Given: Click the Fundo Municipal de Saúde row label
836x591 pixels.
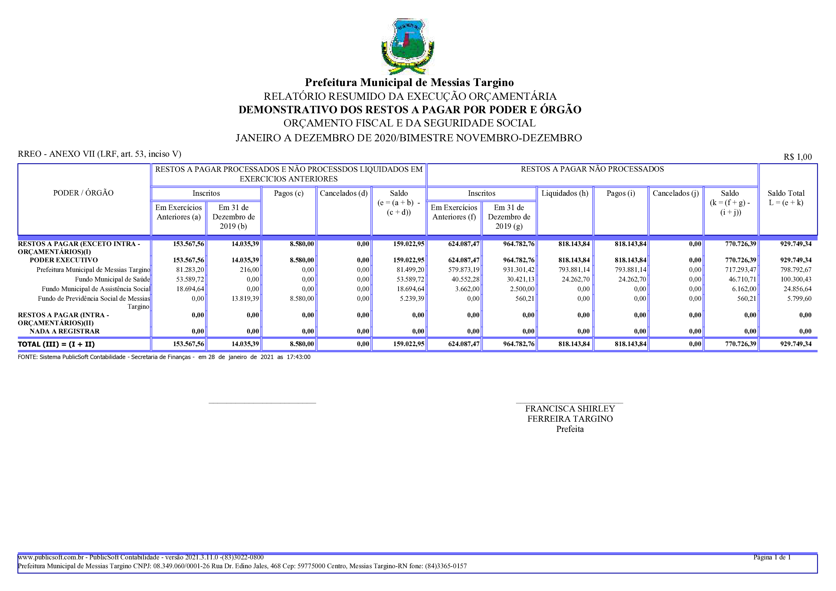Looking at the screenshot, I should (x=112, y=279).
